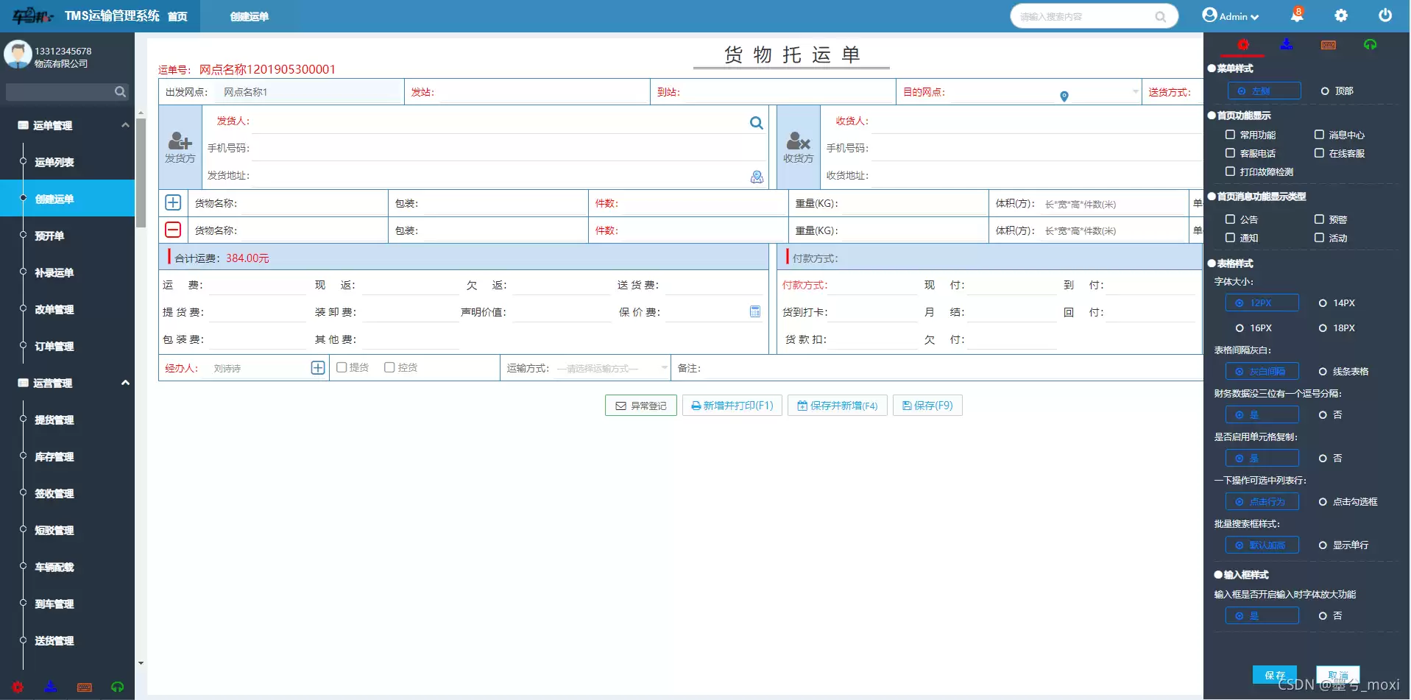Select the green headphones customer service icon
Viewport: 1411px width, 700px height.
coord(1370,44)
